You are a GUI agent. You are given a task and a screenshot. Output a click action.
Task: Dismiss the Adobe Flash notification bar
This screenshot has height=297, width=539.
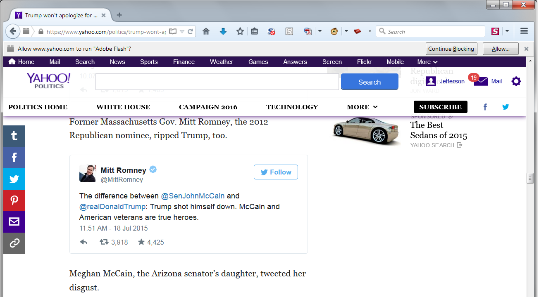[x=526, y=49]
